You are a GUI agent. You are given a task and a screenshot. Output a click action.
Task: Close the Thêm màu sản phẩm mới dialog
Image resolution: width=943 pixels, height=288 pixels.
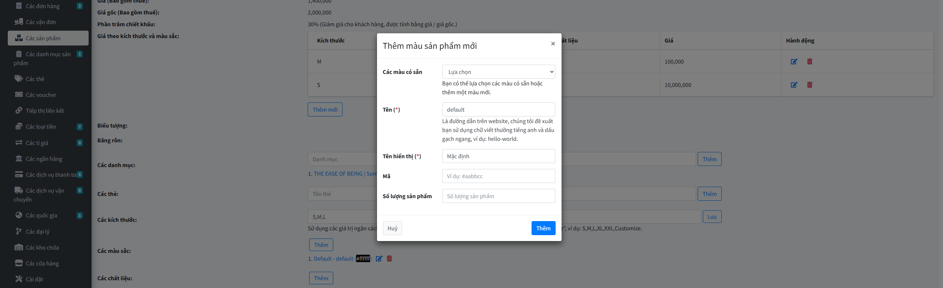(x=553, y=44)
